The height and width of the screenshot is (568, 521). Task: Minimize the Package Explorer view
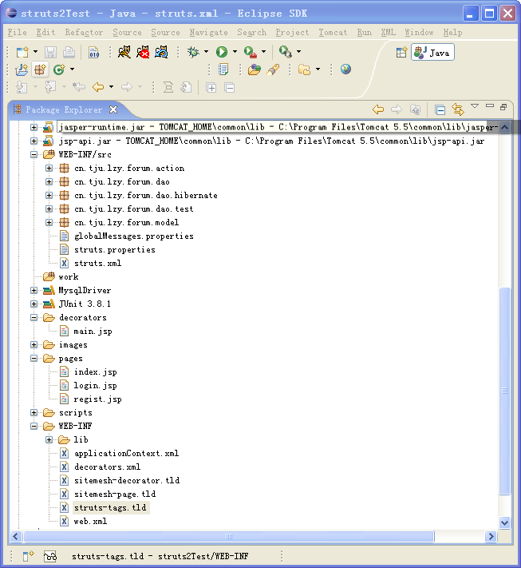(490, 105)
